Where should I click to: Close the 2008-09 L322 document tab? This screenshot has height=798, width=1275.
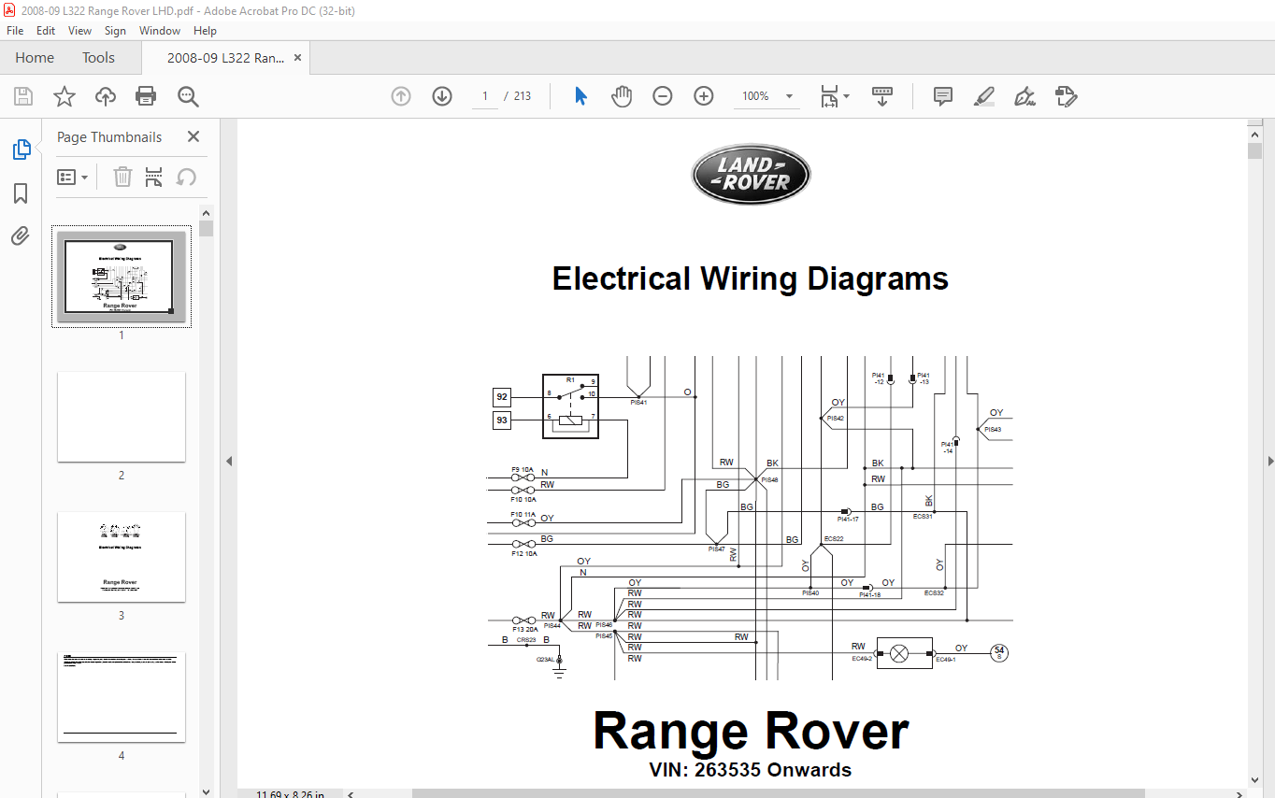tap(298, 58)
